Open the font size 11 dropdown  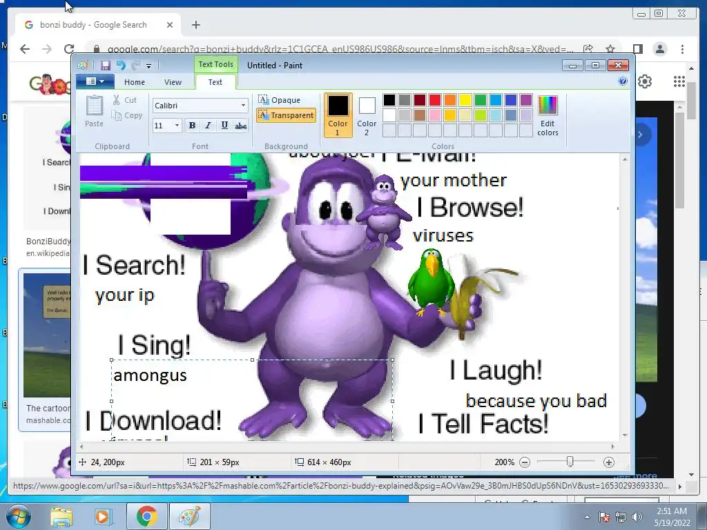177,126
